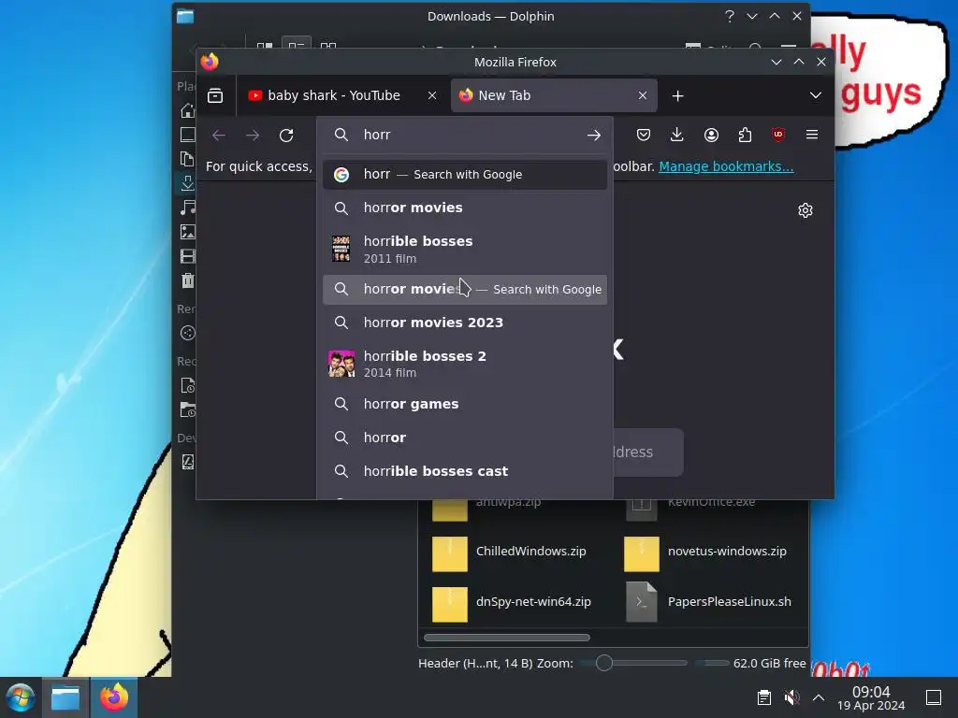The height and width of the screenshot is (718, 958).
Task: Select horrible bosses 2 2014 film
Action: 464,364
